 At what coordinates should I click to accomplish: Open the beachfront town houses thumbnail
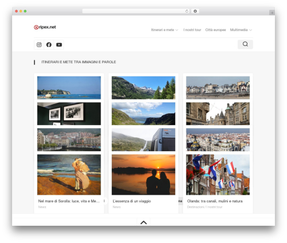tap(218, 88)
